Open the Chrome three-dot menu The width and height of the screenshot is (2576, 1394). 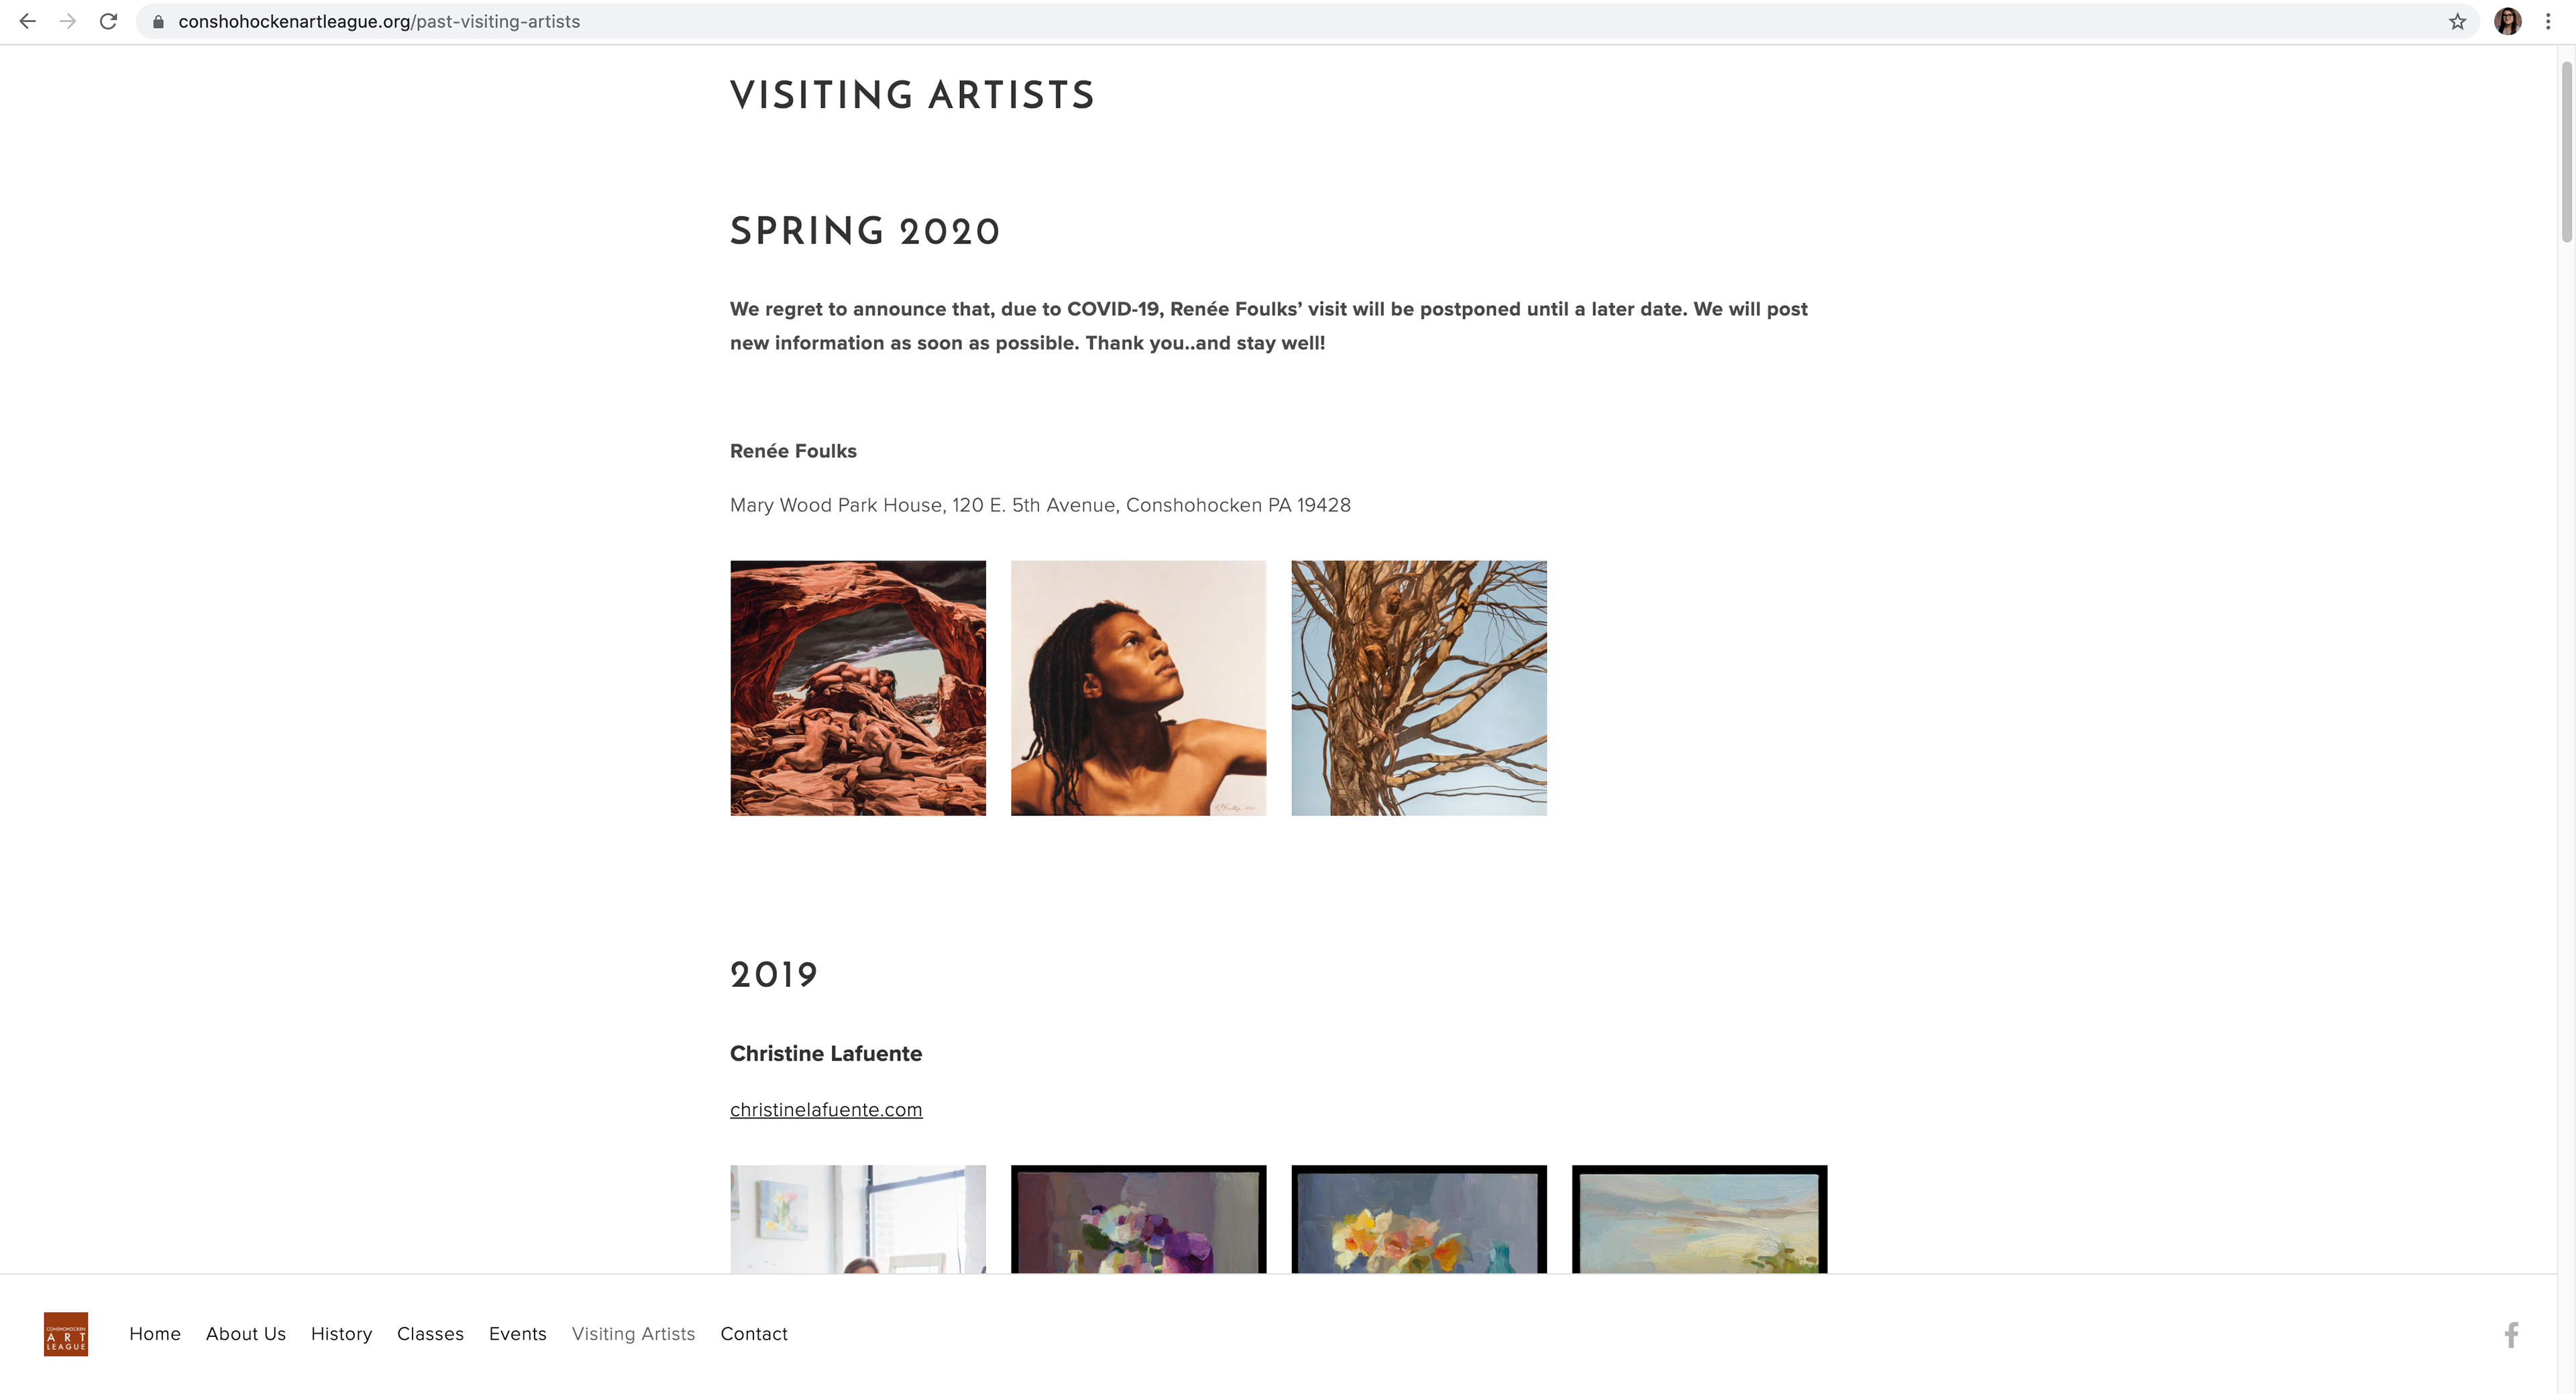[x=2548, y=21]
